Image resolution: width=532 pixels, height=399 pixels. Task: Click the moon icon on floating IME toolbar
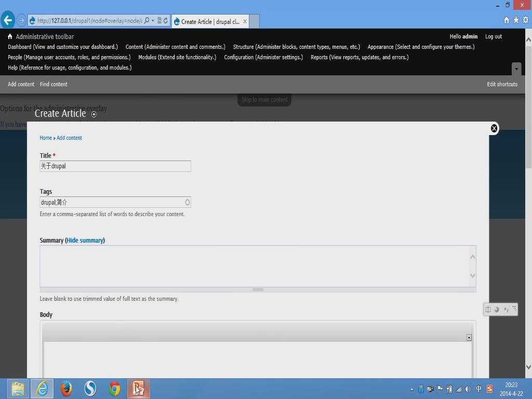point(497,310)
